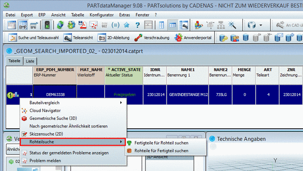The height and width of the screenshot is (171, 303).
Task: Open 2D-Ableitung view
Action: coord(114,38)
